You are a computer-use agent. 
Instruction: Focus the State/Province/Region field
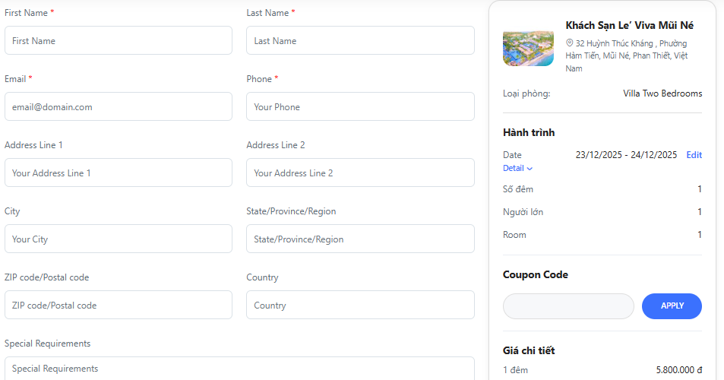point(360,239)
